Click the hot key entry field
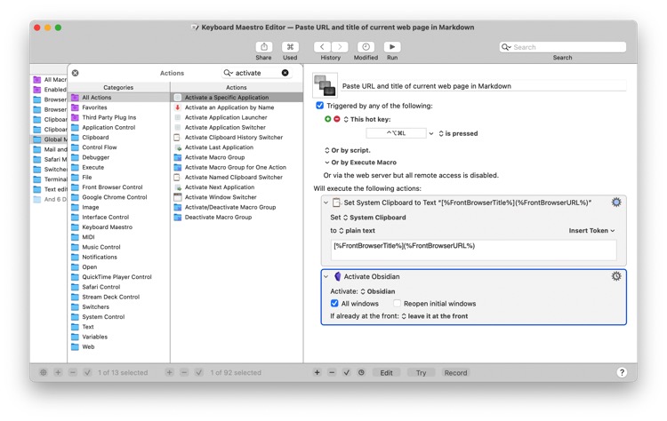Screen dimensions: 667x421 [x=396, y=133]
